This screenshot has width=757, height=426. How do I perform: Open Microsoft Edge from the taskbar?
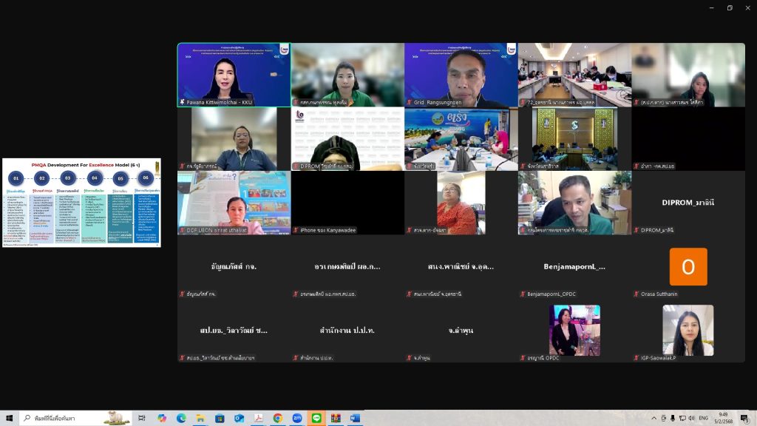[x=181, y=418]
